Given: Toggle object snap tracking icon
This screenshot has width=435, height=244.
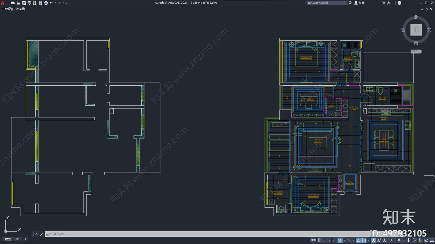Looking at the screenshot, I should click(x=358, y=240).
